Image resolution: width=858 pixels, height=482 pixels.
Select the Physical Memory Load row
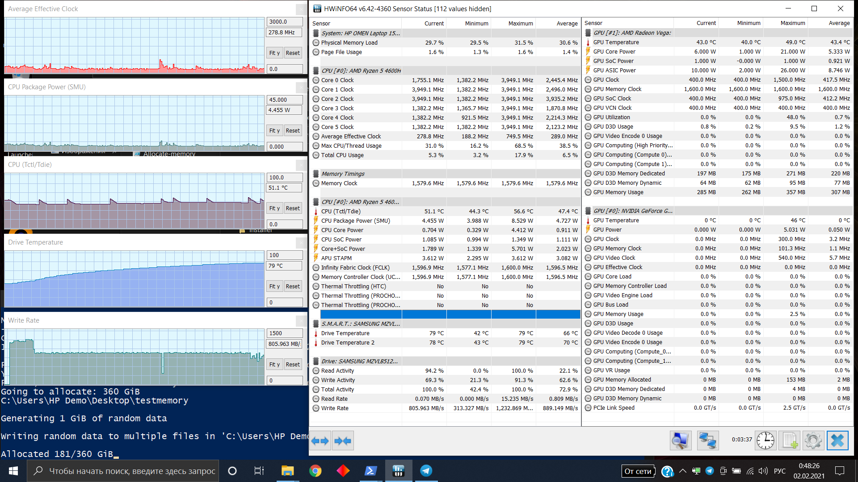(x=445, y=43)
